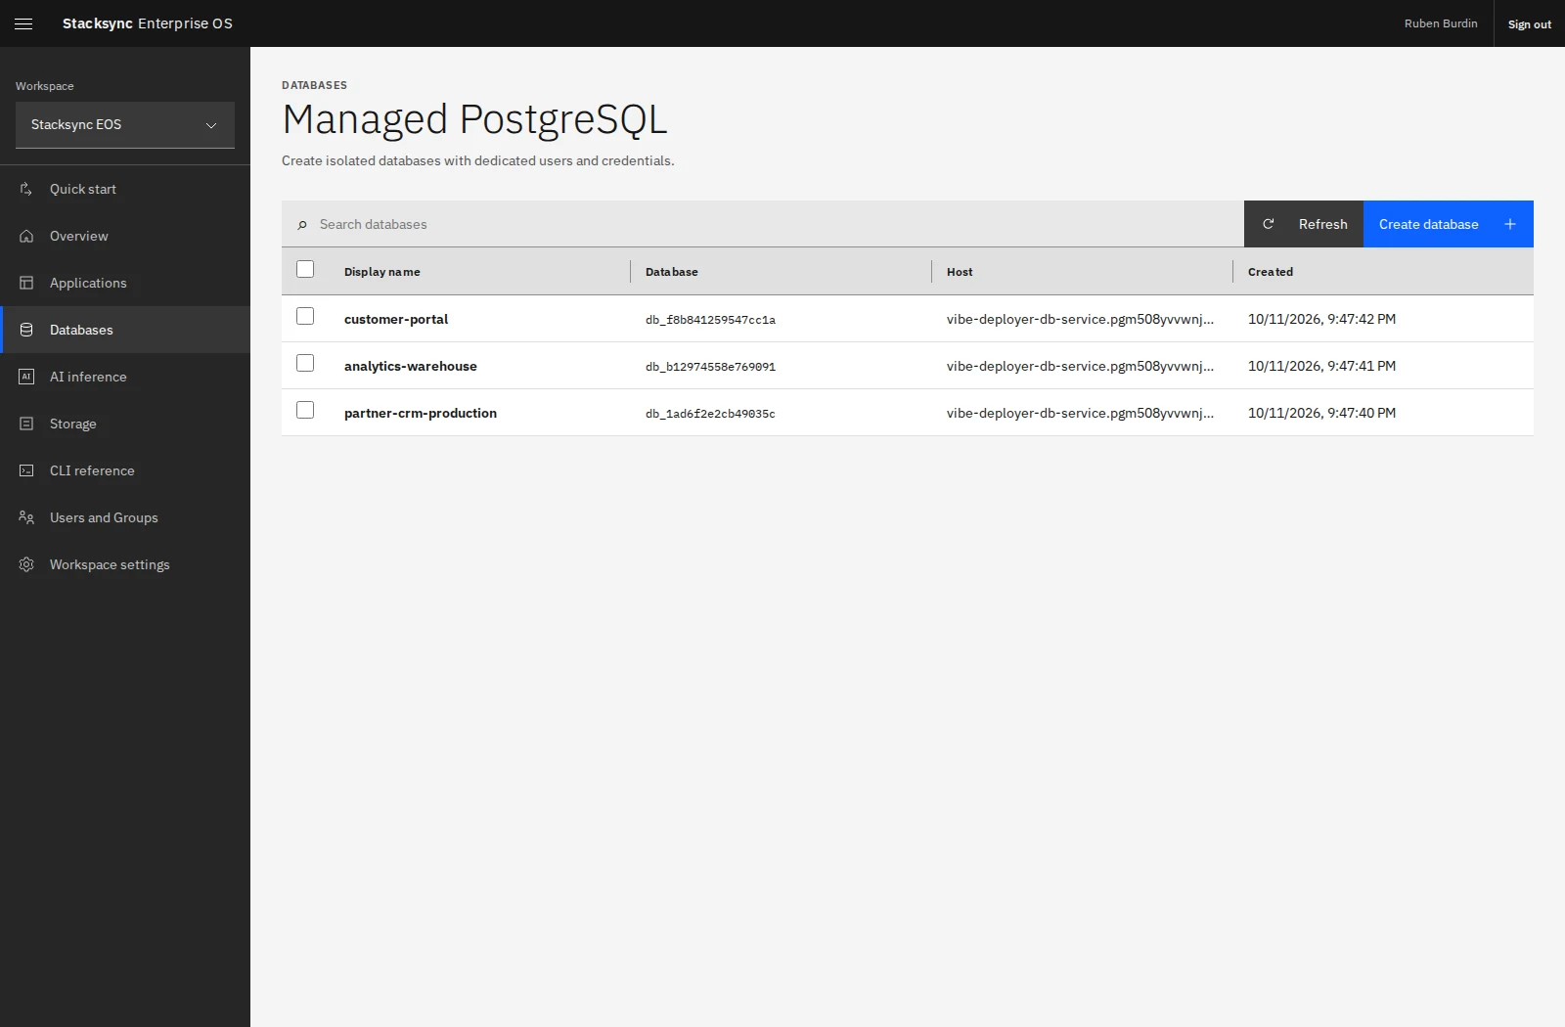This screenshot has height=1027, width=1565.
Task: Sort by Display name column header
Action: [x=382, y=272]
